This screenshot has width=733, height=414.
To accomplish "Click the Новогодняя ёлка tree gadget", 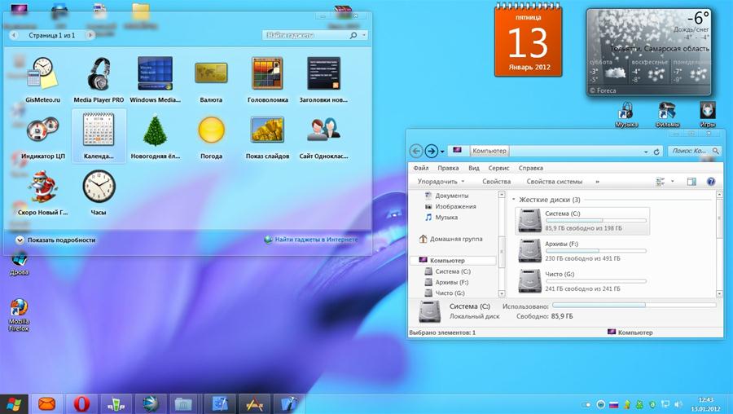I will (155, 132).
